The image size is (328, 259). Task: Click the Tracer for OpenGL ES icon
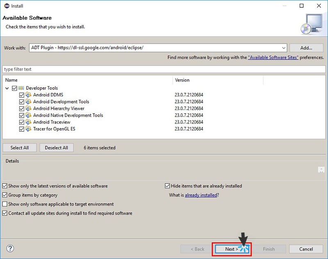click(28, 129)
